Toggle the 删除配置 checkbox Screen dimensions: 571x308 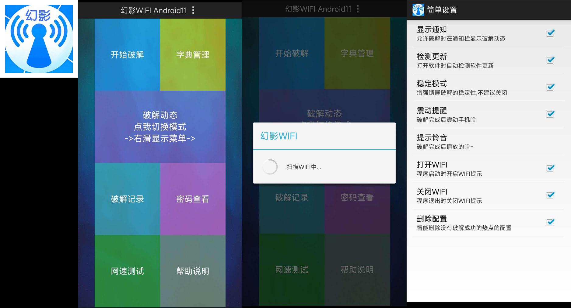(x=550, y=223)
